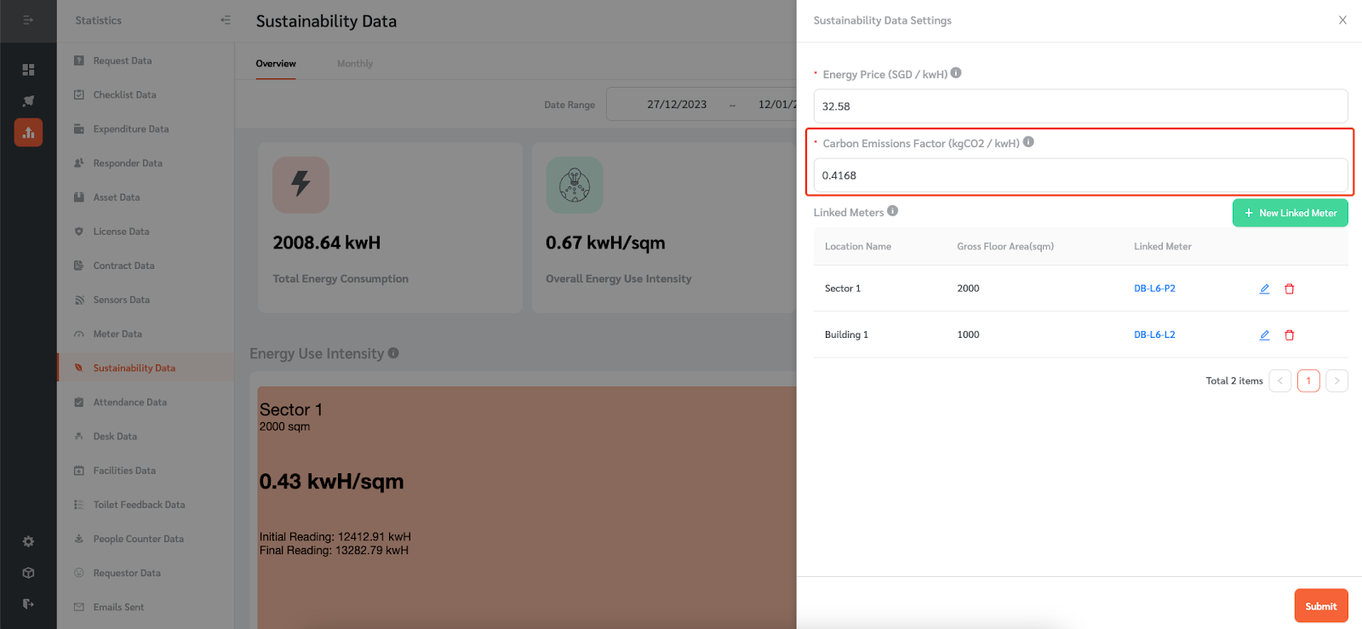Click the Energy Price input field
The image size is (1362, 629).
tap(1079, 106)
